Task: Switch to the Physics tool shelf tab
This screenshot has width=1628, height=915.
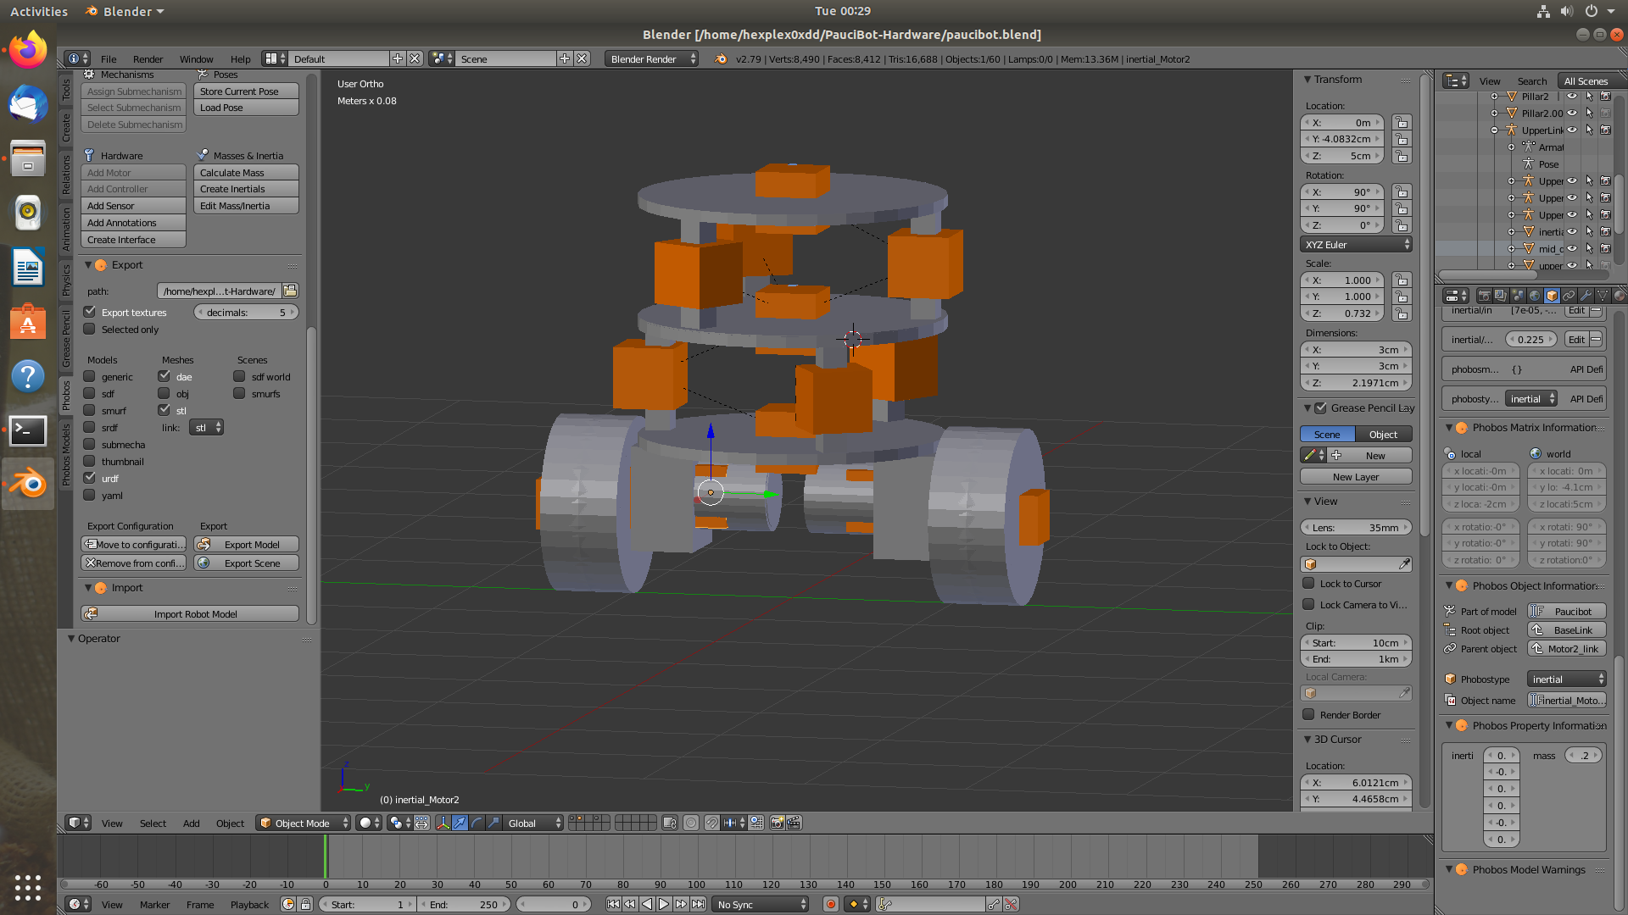Action: coord(66,280)
